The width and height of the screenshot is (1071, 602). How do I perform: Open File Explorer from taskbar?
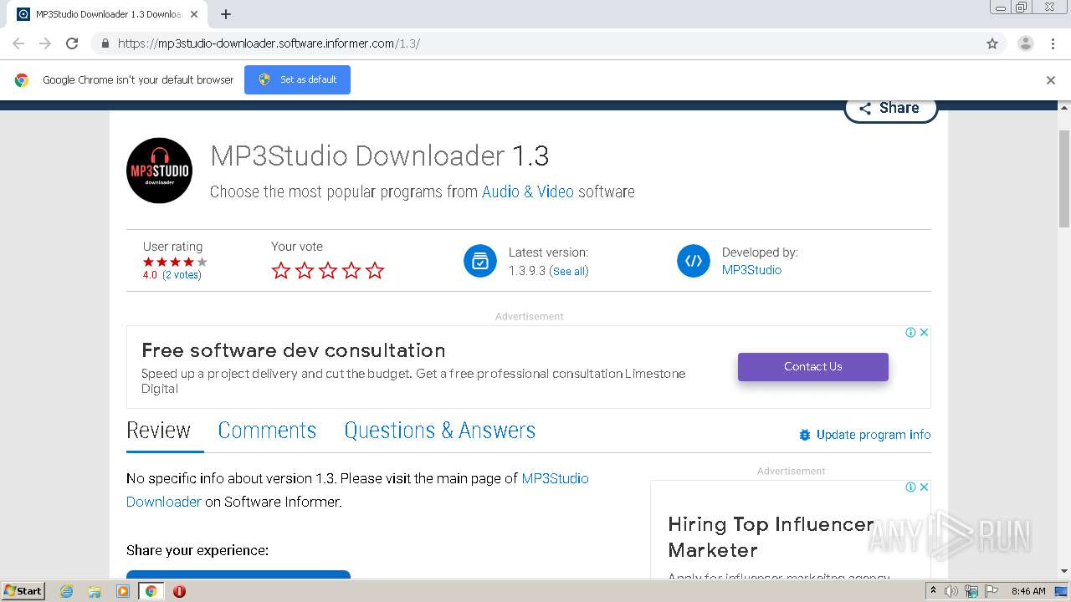tap(95, 591)
